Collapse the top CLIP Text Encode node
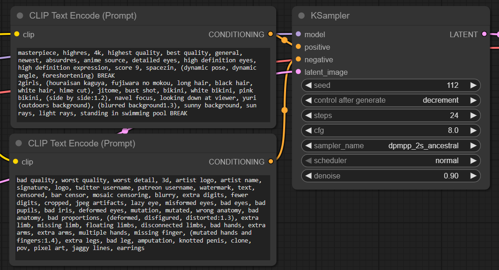499x270 pixels. pos(20,15)
